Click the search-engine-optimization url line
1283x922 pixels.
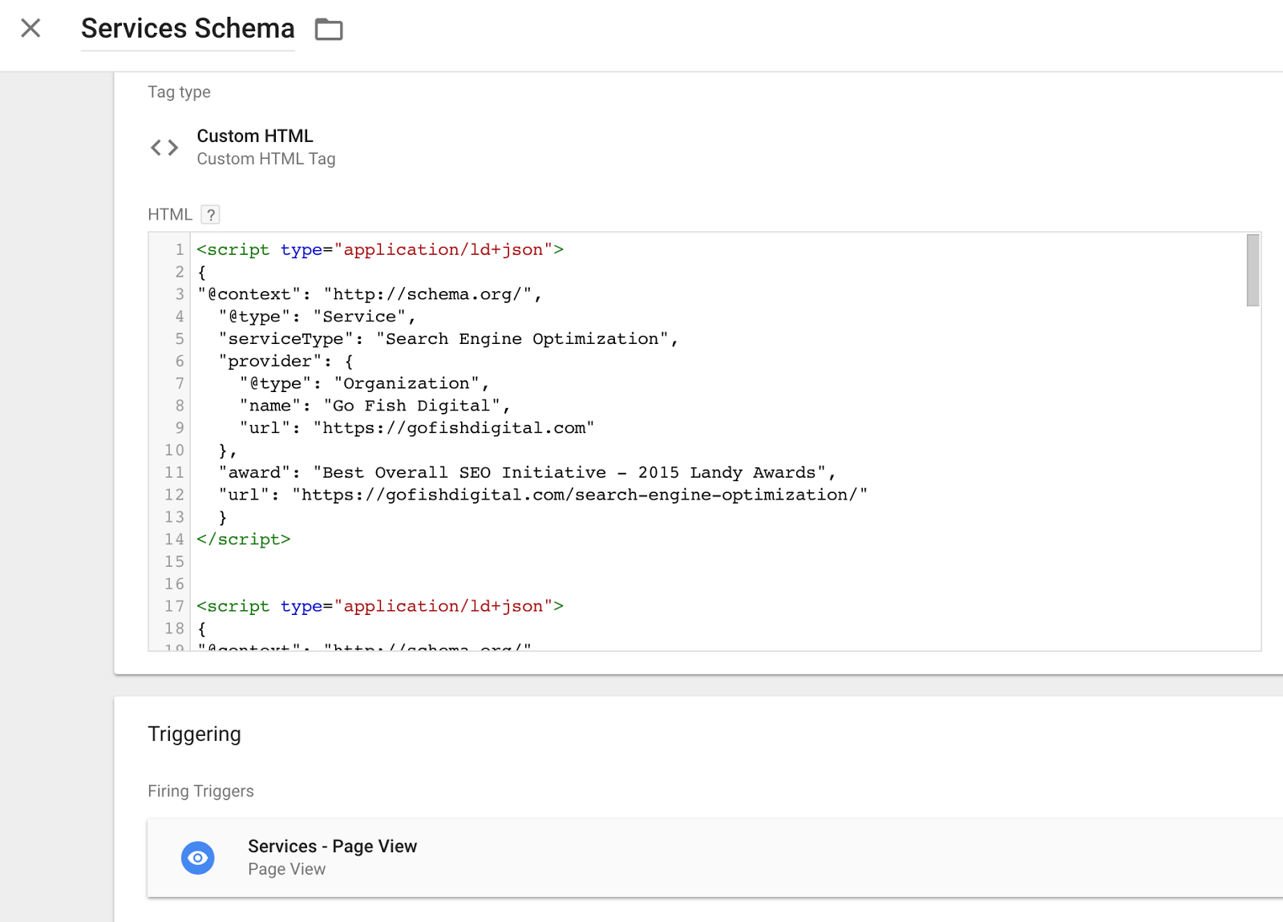[543, 495]
